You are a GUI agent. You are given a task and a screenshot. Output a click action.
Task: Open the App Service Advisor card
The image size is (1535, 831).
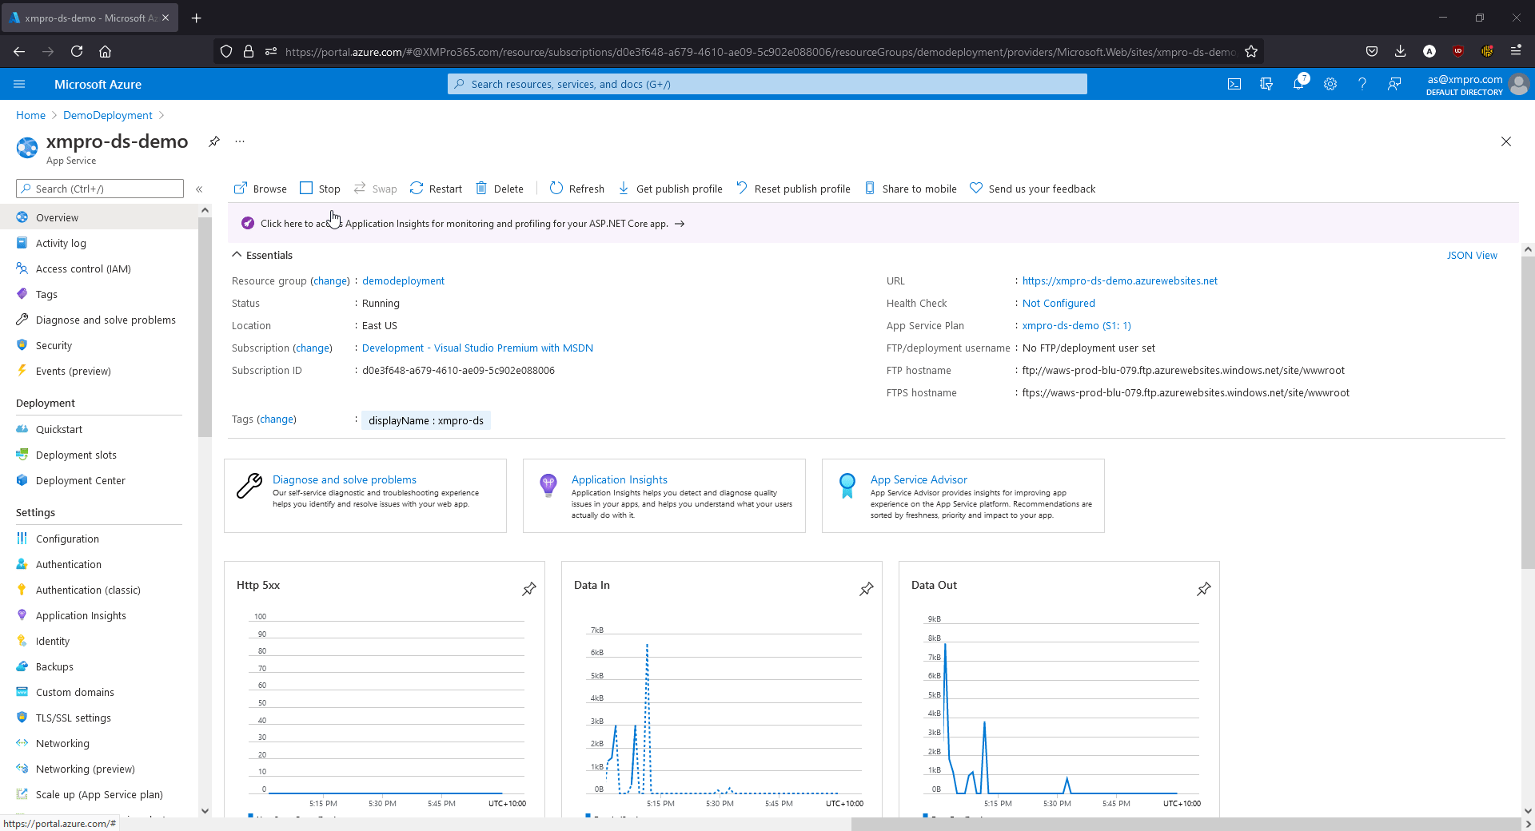[x=963, y=495]
